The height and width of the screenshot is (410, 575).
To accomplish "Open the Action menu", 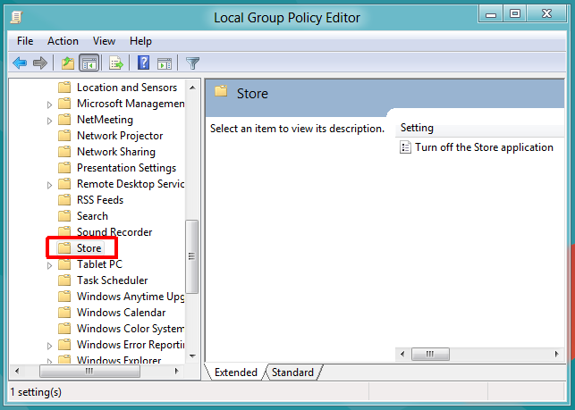I will (63, 41).
